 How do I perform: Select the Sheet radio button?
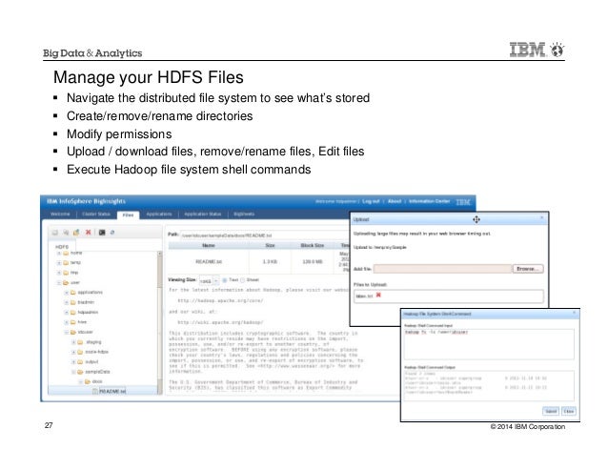click(x=242, y=280)
